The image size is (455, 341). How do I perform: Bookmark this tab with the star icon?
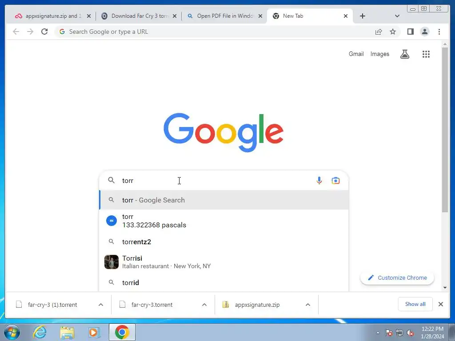(x=393, y=32)
